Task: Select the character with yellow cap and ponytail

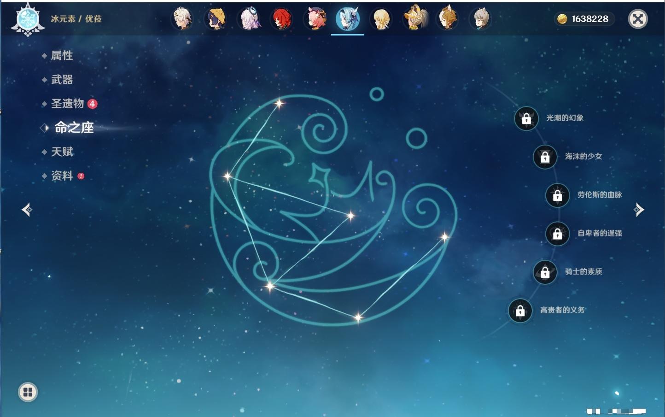Action: [414, 19]
